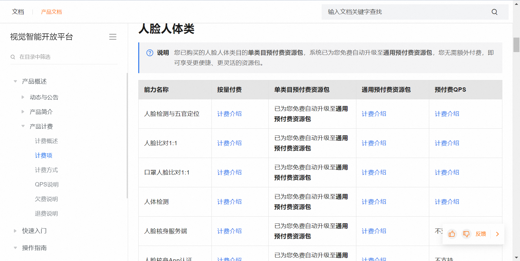This screenshot has width=520, height=261.
Task: Open 按量付费 计费介绍 for 人脸比对1:1
Action: point(229,143)
